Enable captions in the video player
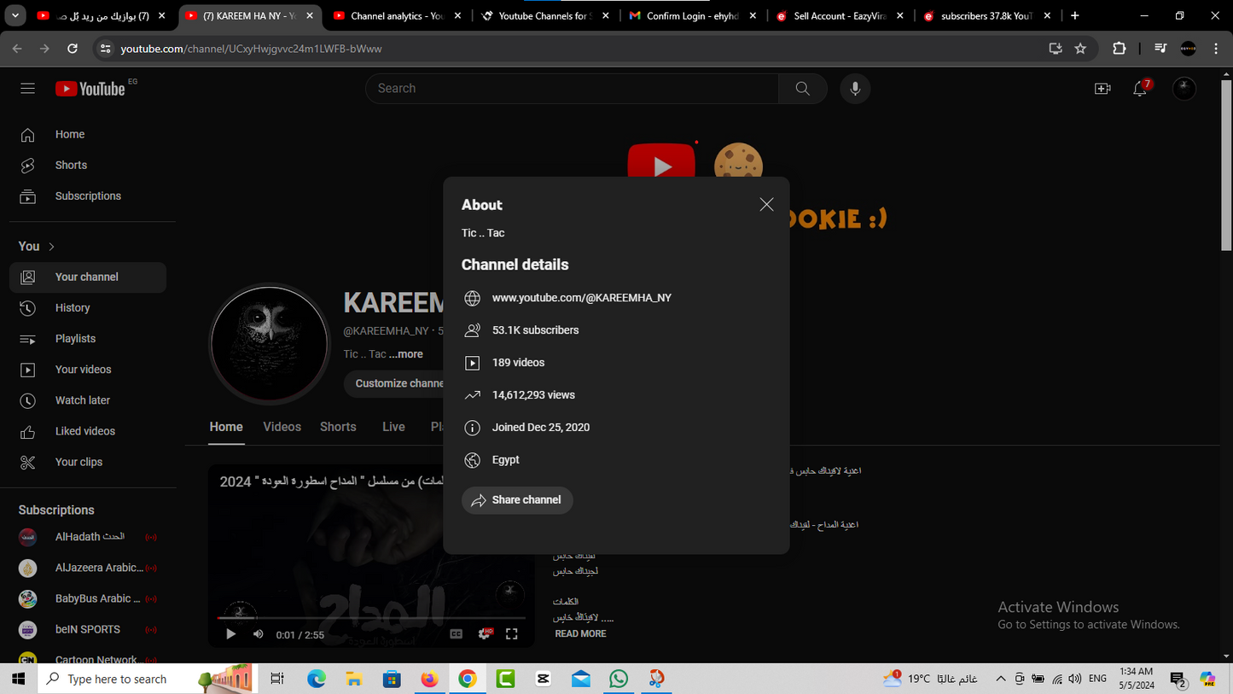The width and height of the screenshot is (1233, 694). [x=455, y=633]
